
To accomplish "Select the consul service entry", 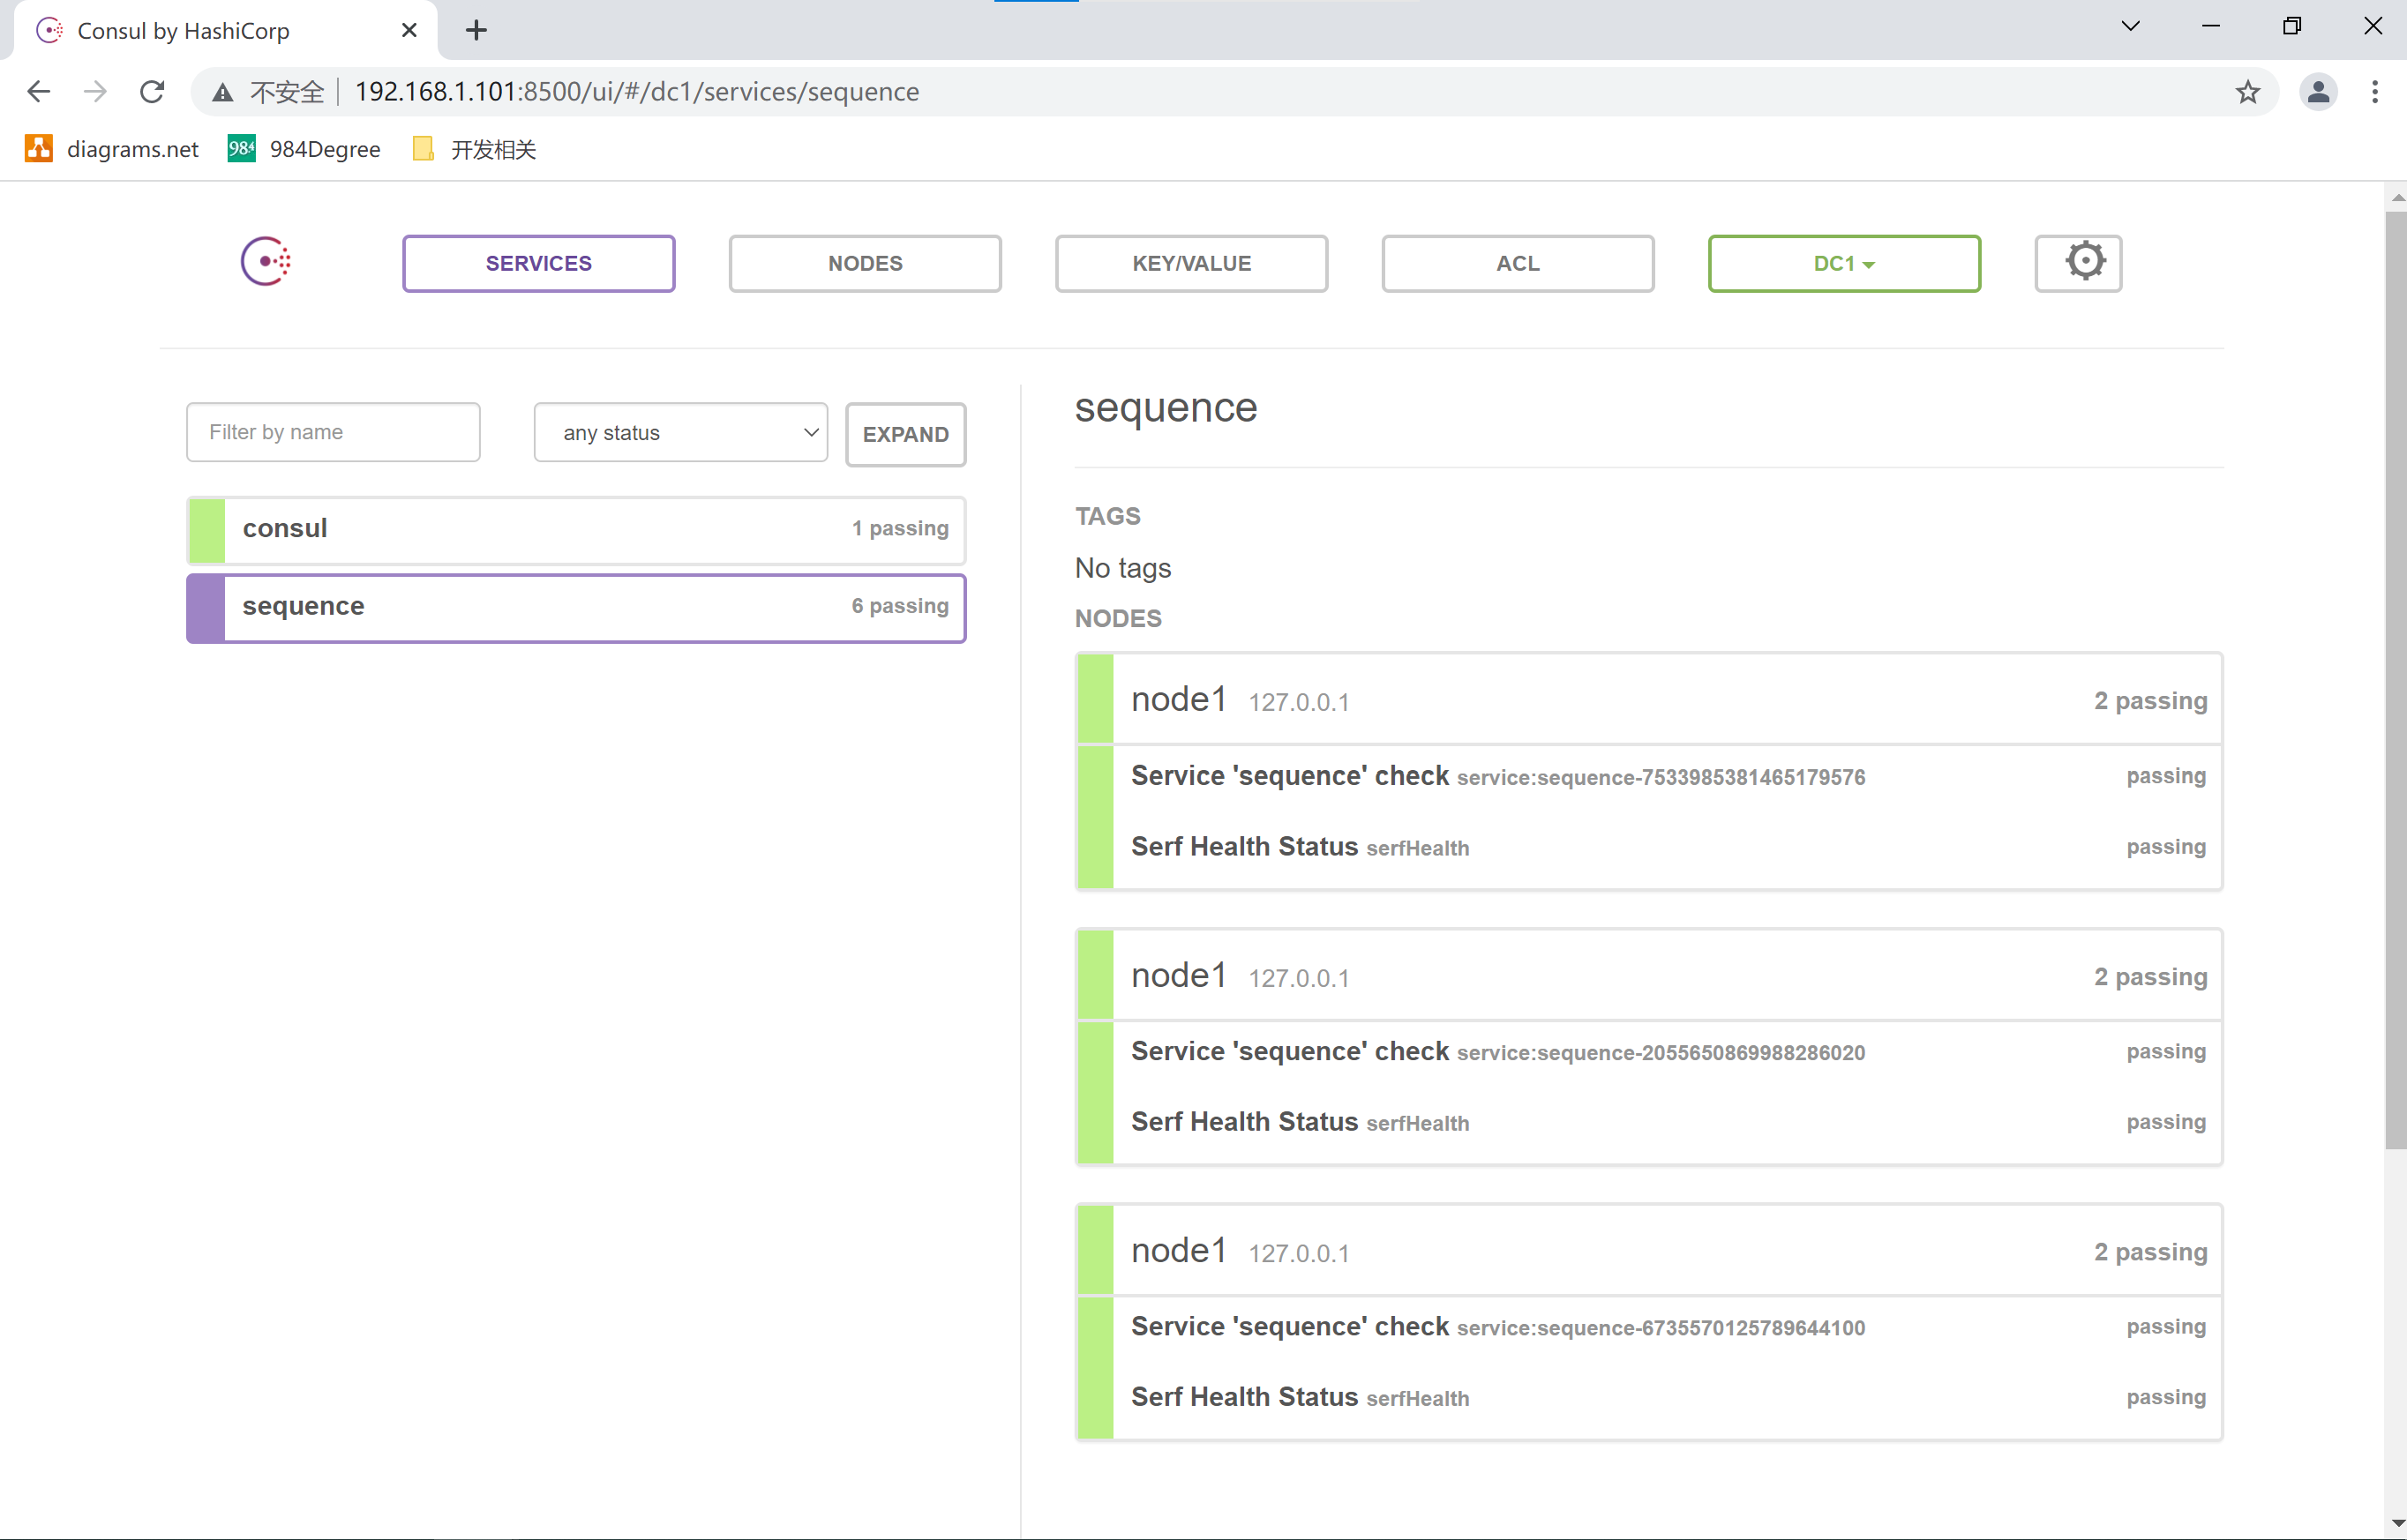I will (x=575, y=528).
